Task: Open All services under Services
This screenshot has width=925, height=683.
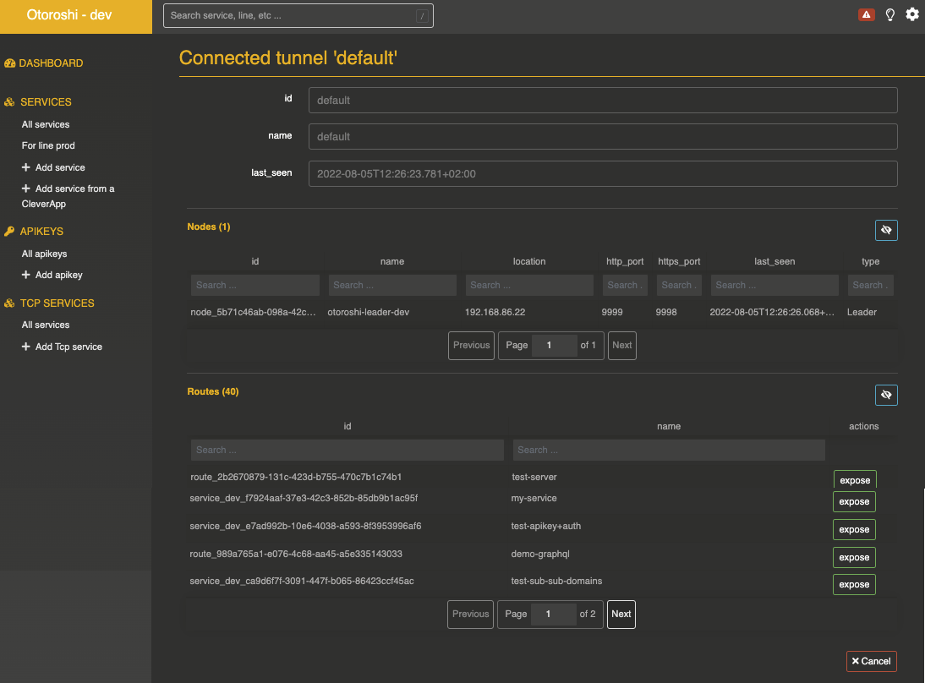Action: pos(46,124)
